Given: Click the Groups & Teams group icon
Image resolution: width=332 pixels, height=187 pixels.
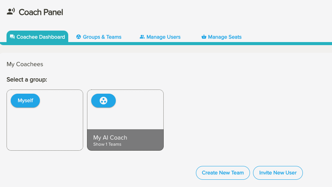Looking at the screenshot, I should 79,37.
